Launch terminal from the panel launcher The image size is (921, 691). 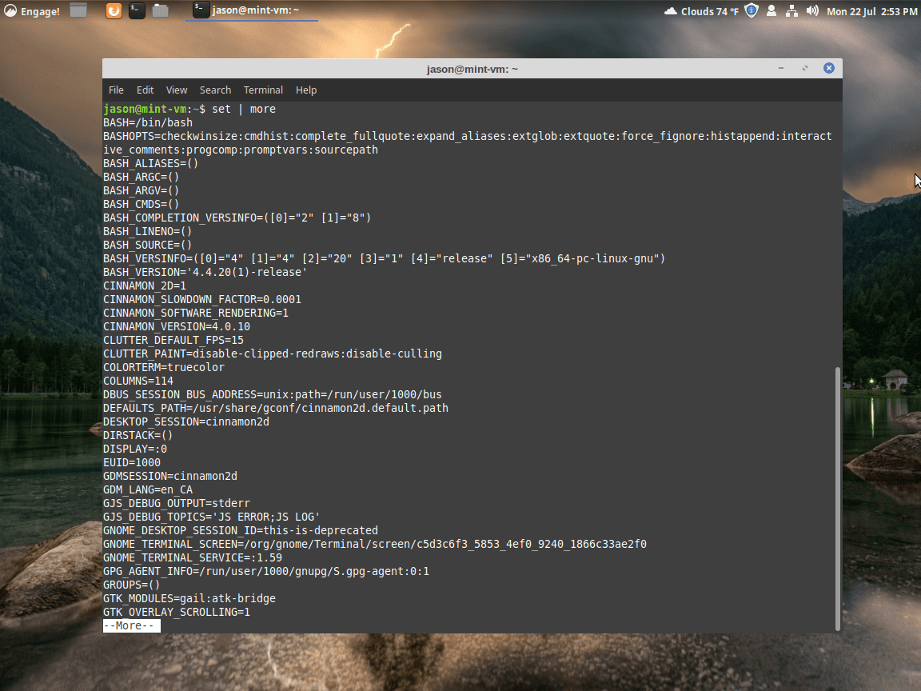137,11
